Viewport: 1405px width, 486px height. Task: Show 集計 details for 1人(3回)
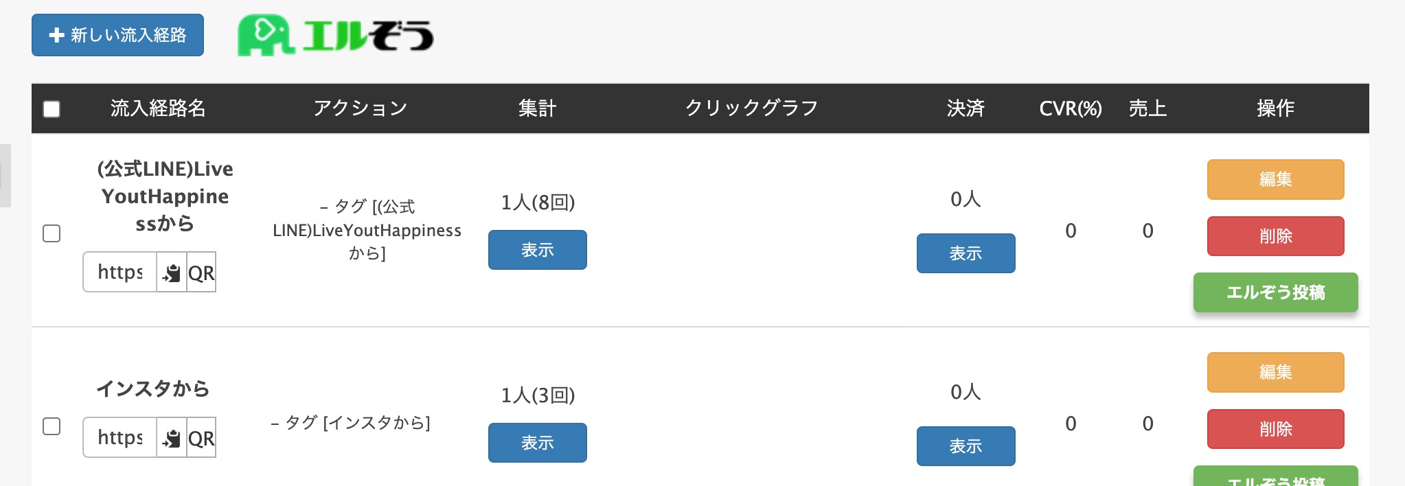538,443
